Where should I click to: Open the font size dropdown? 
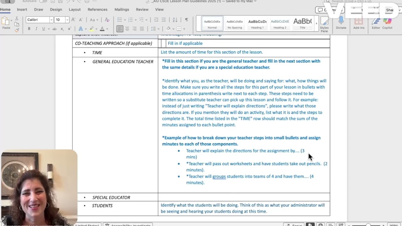[x=67, y=20]
